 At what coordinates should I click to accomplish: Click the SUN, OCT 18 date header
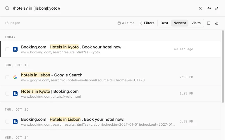click(17, 65)
